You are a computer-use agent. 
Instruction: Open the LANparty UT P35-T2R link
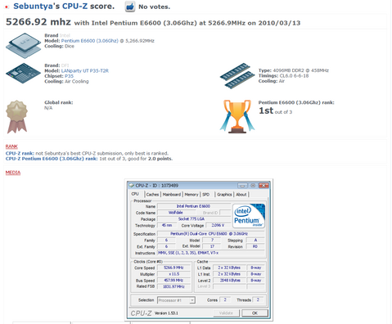click(x=85, y=71)
